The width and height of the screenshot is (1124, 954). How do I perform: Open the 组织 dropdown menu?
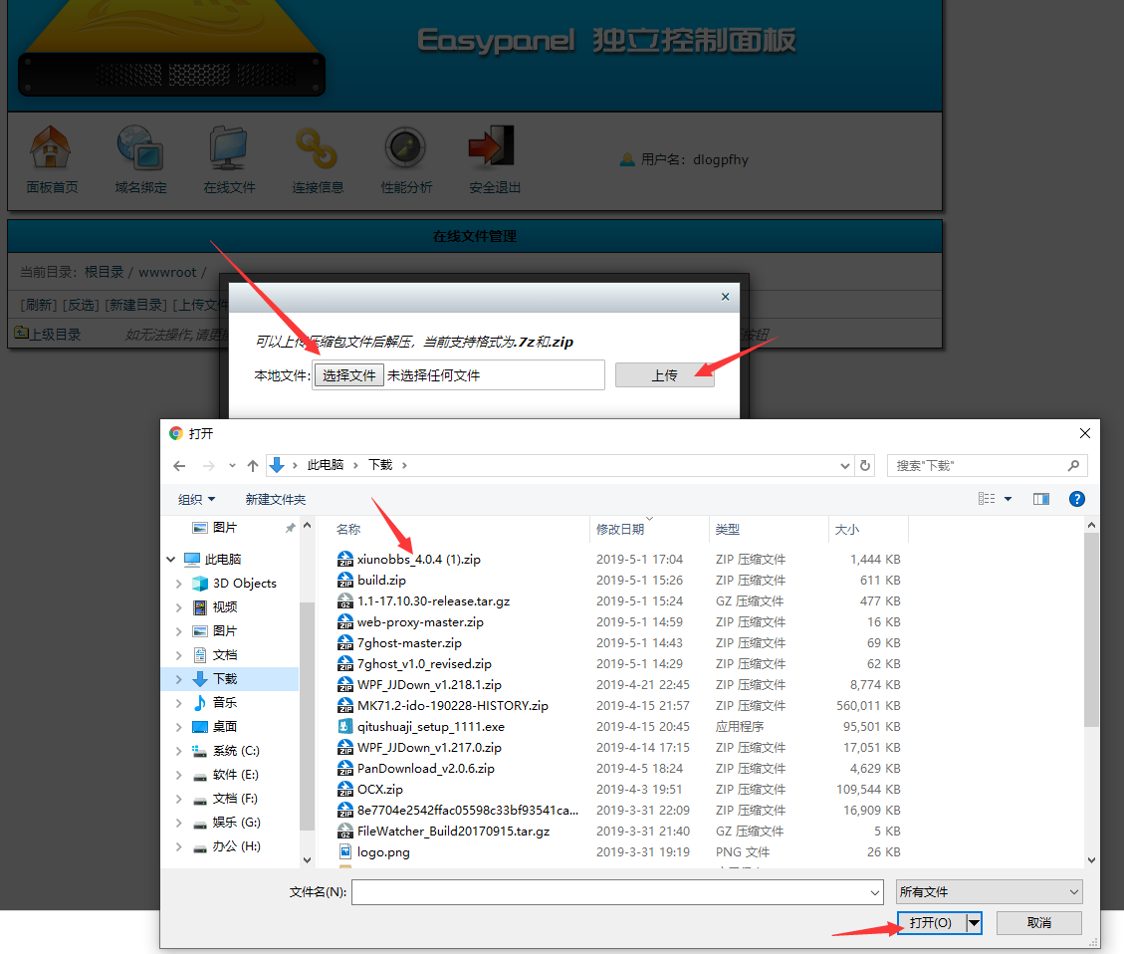click(x=196, y=499)
